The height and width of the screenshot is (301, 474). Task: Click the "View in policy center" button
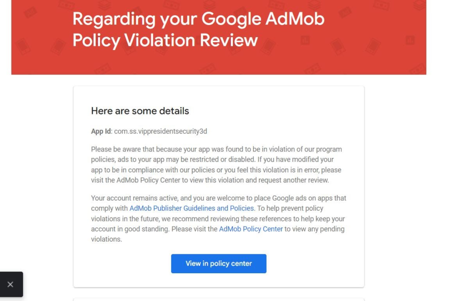[x=218, y=263]
